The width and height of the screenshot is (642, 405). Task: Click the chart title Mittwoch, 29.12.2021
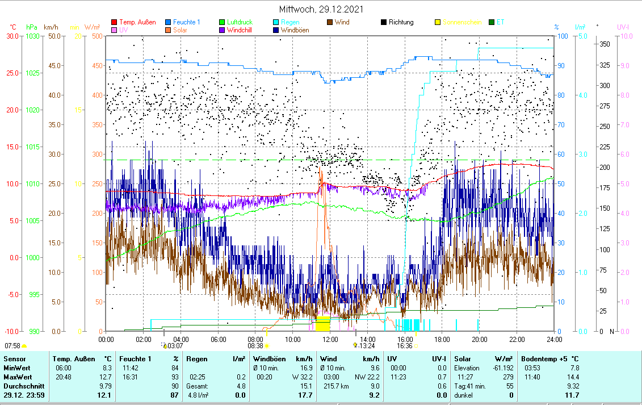321,9
